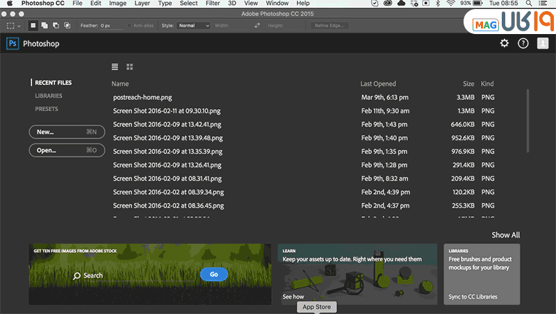Image resolution: width=556 pixels, height=314 pixels.
Task: Click the New... button
Action: (67, 131)
